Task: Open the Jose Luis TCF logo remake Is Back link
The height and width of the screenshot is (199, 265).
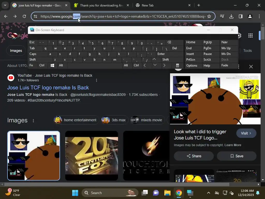Action: pyautogui.click(x=48, y=88)
